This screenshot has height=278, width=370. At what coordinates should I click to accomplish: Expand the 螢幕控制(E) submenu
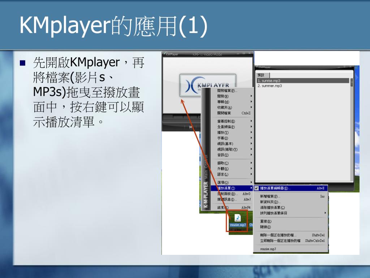(232, 121)
